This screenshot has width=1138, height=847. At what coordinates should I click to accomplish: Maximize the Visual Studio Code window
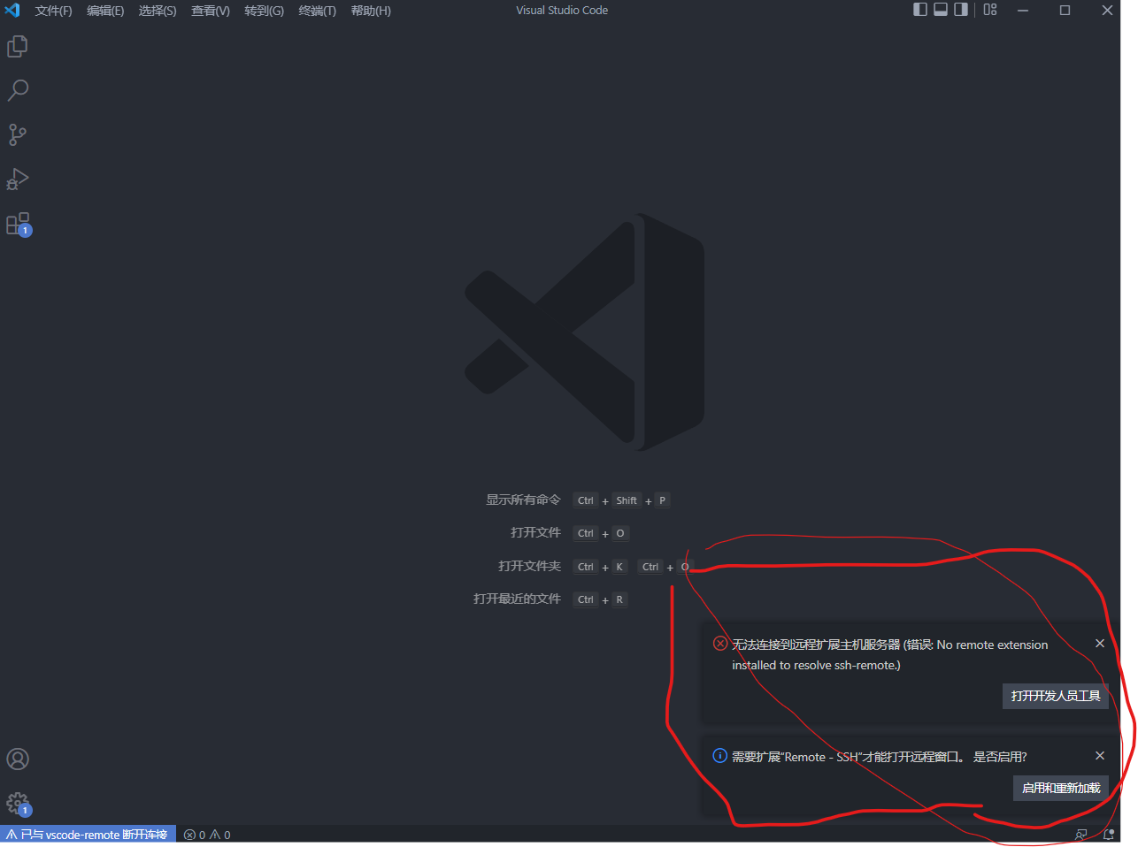1065,11
